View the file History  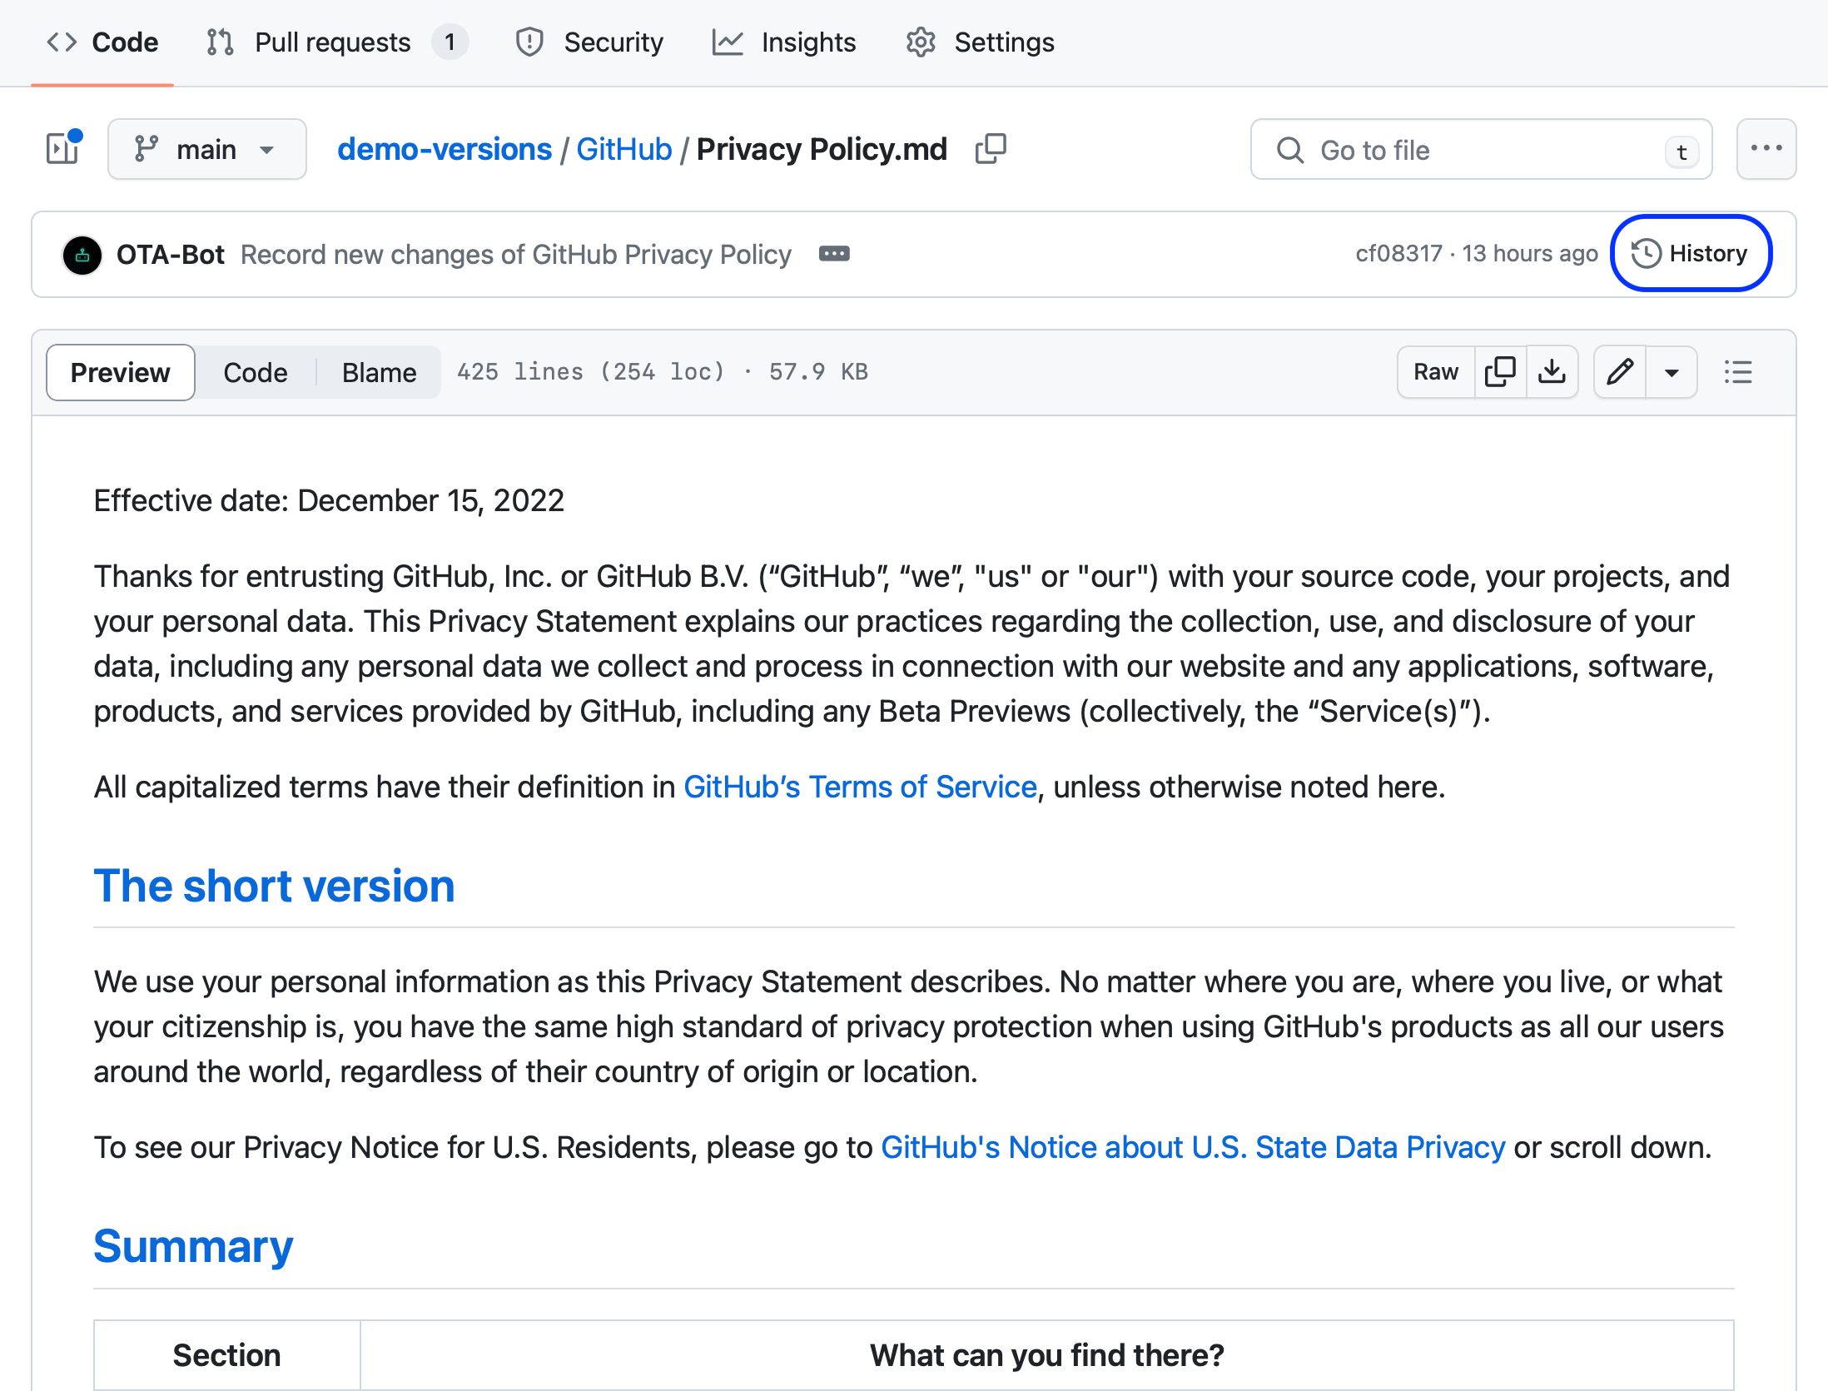(x=1691, y=253)
